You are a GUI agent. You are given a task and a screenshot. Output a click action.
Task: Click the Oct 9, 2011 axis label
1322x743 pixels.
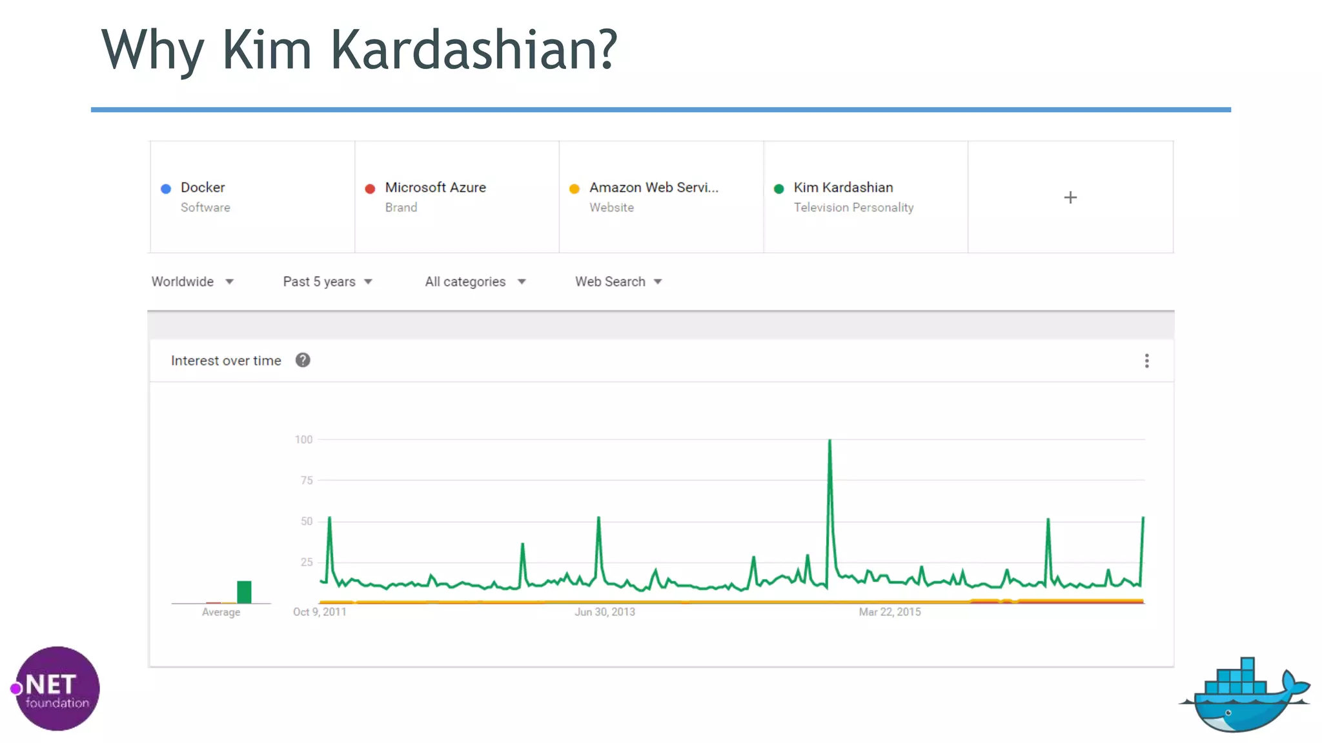click(x=320, y=611)
